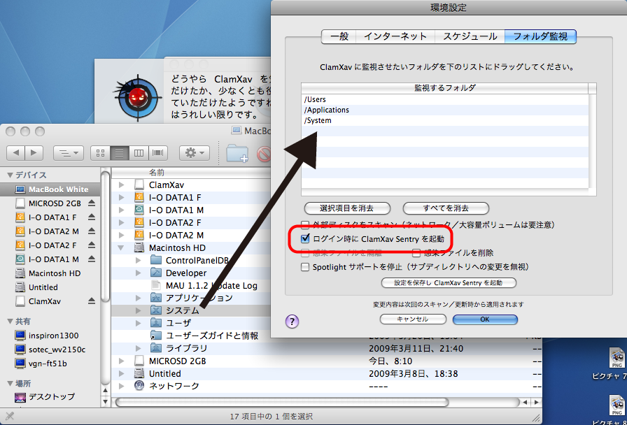Collapse the デバイス sidebar section
The image size is (627, 425).
10,175
